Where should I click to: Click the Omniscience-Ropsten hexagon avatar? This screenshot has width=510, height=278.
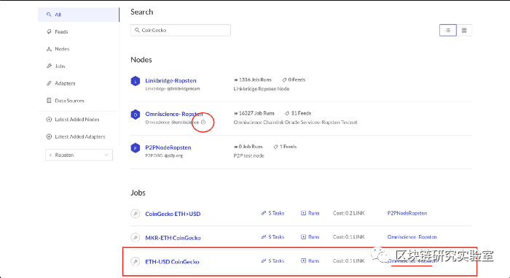[136, 115]
